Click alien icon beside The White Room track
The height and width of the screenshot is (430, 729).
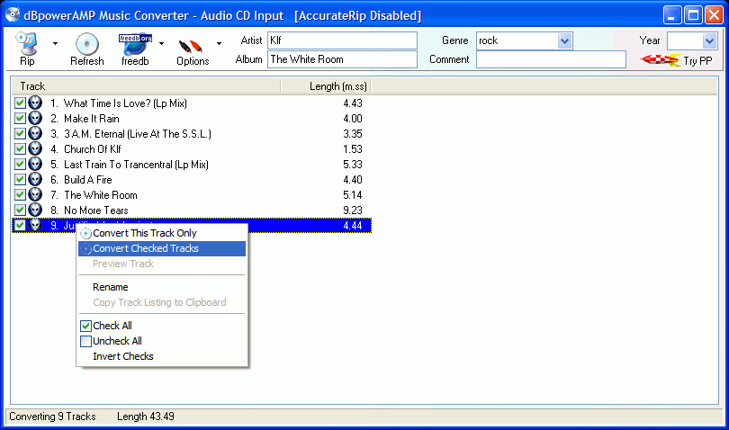tap(35, 195)
